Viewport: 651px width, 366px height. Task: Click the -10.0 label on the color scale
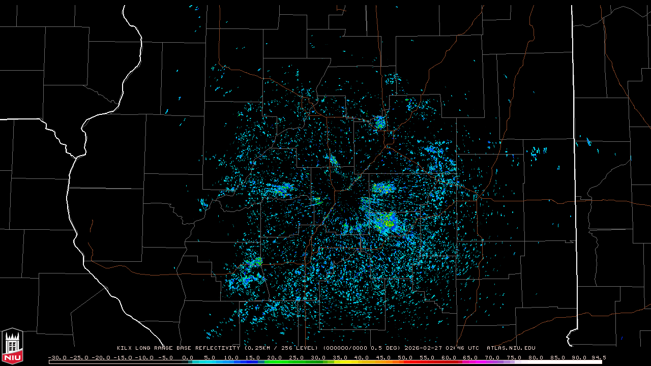pos(144,357)
